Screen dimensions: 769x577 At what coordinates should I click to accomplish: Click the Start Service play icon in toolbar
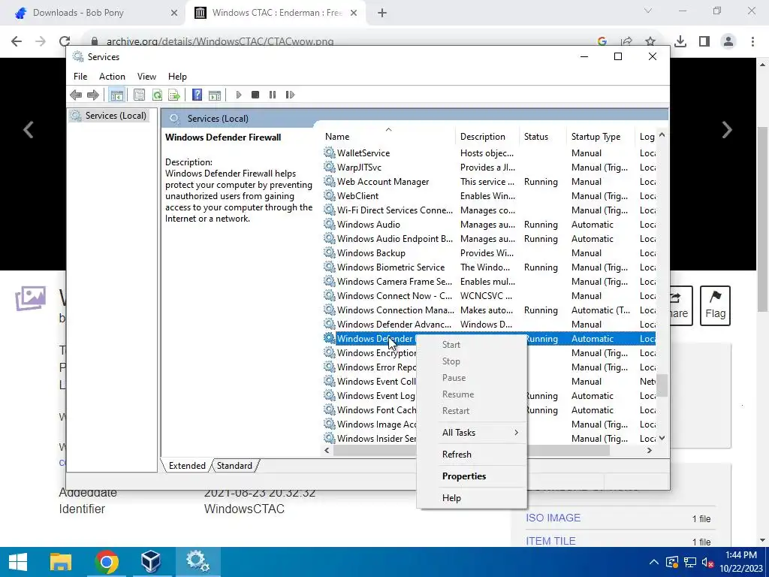coord(239,95)
